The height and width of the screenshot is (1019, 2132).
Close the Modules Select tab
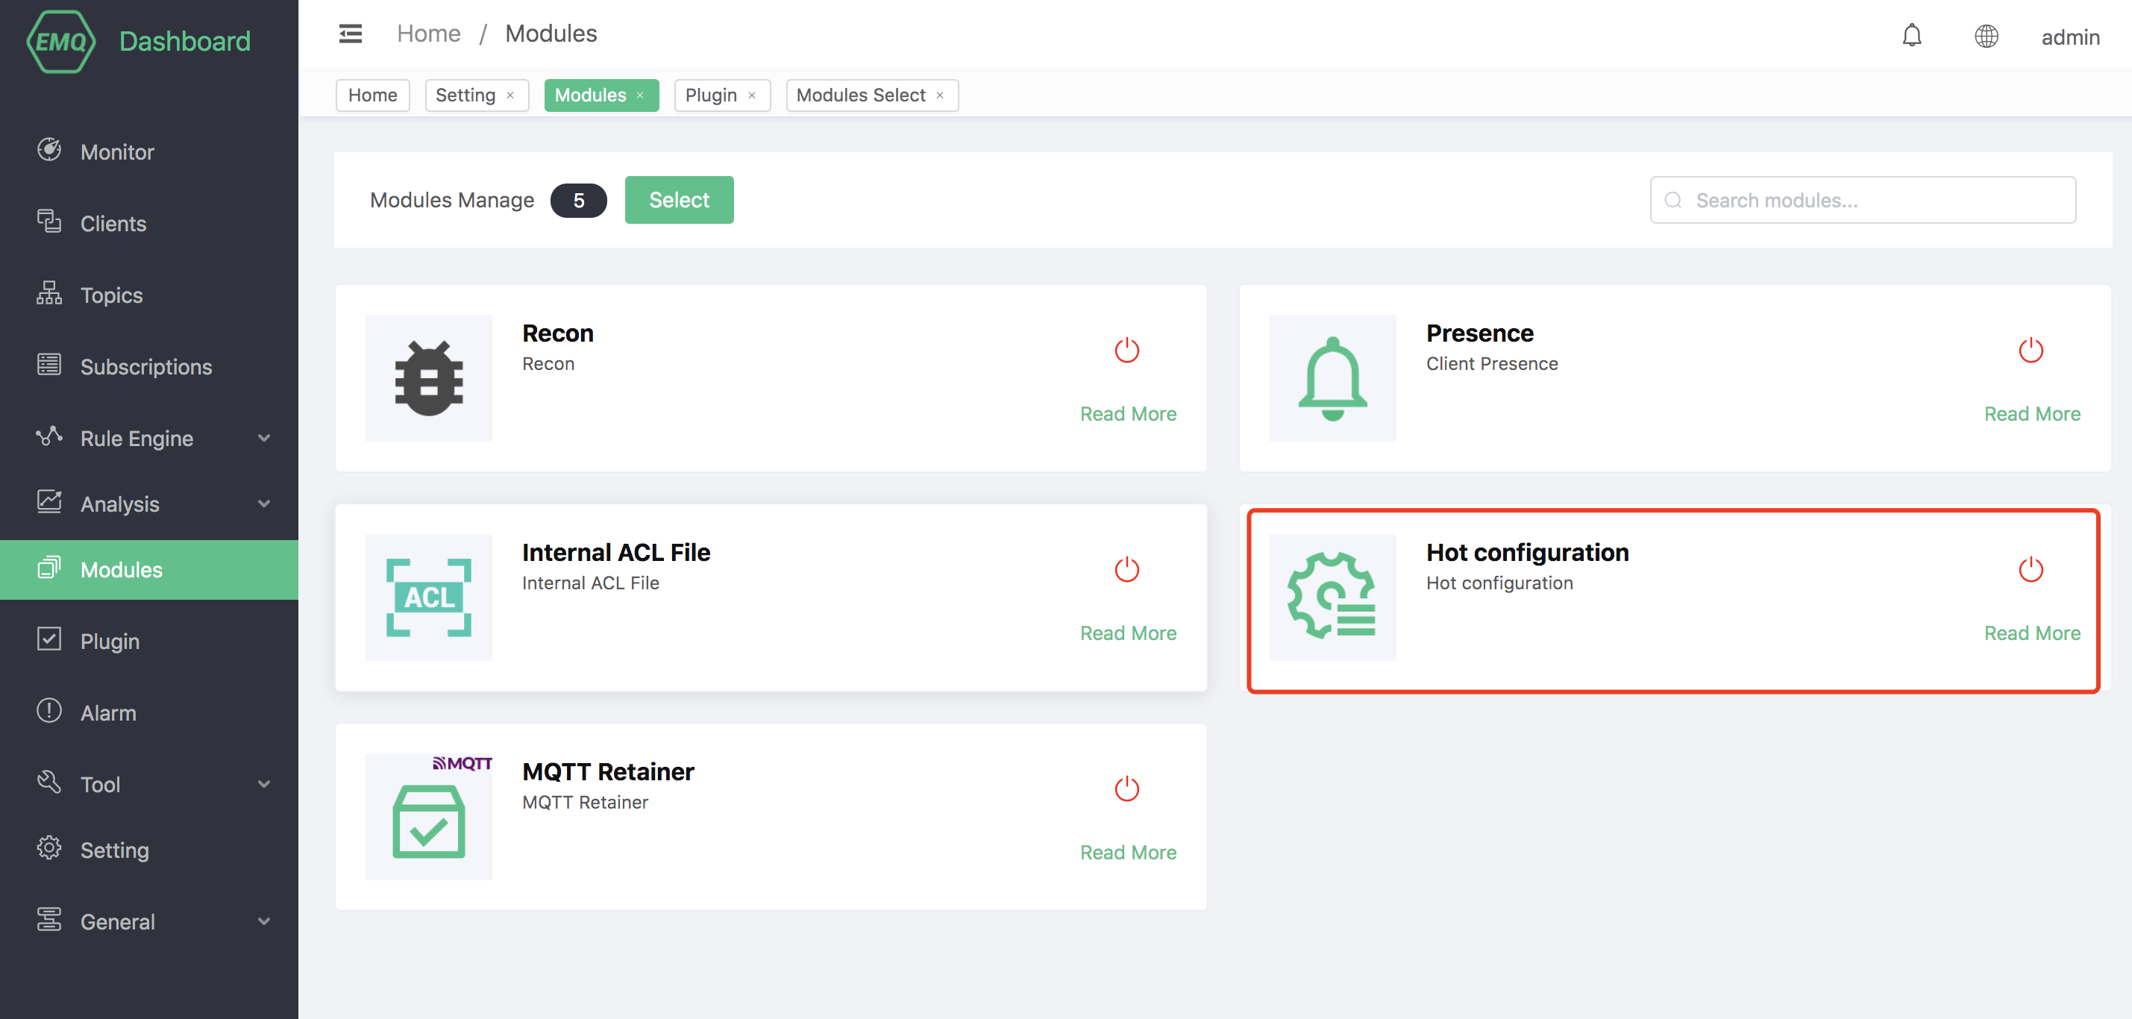coord(940,95)
